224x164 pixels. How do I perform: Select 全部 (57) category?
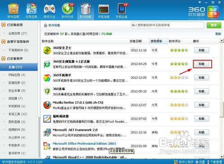(x=19, y=67)
